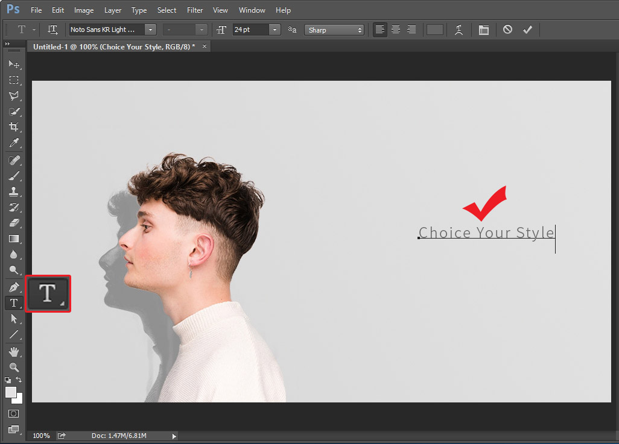Select the Pen tool
This screenshot has width=619, height=444.
click(x=14, y=287)
